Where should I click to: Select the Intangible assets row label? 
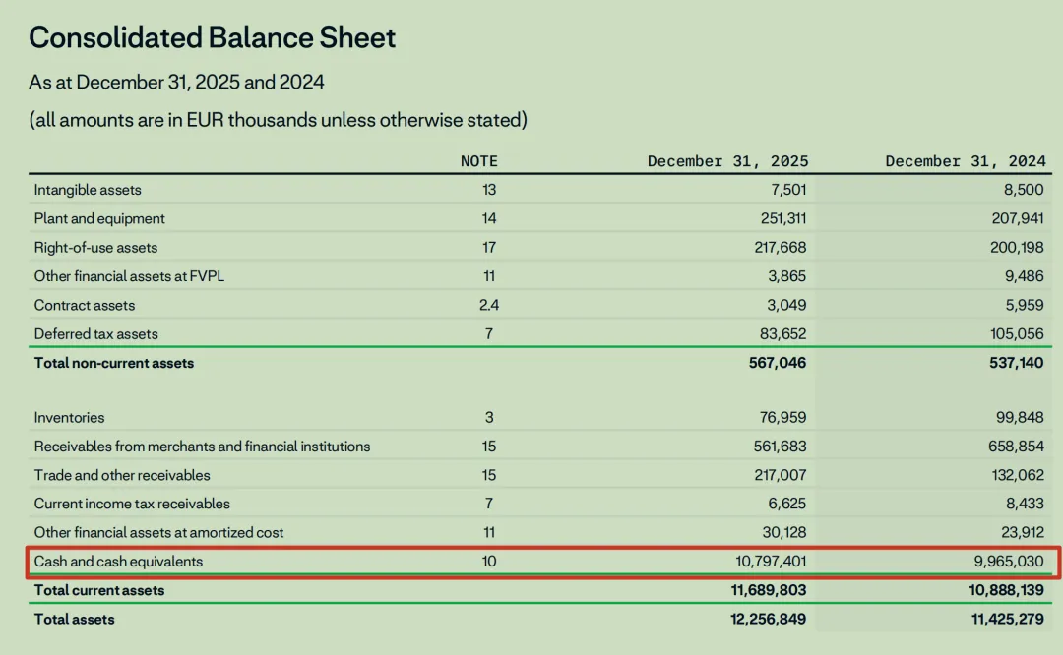point(88,190)
